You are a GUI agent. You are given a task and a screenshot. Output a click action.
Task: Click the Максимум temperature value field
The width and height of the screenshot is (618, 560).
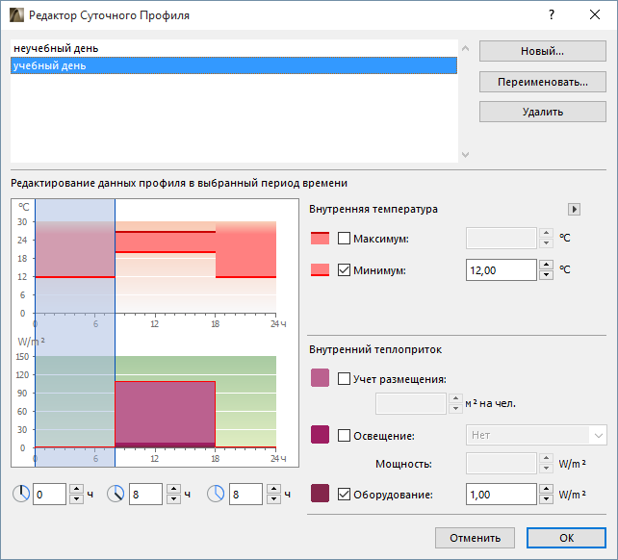(x=501, y=238)
